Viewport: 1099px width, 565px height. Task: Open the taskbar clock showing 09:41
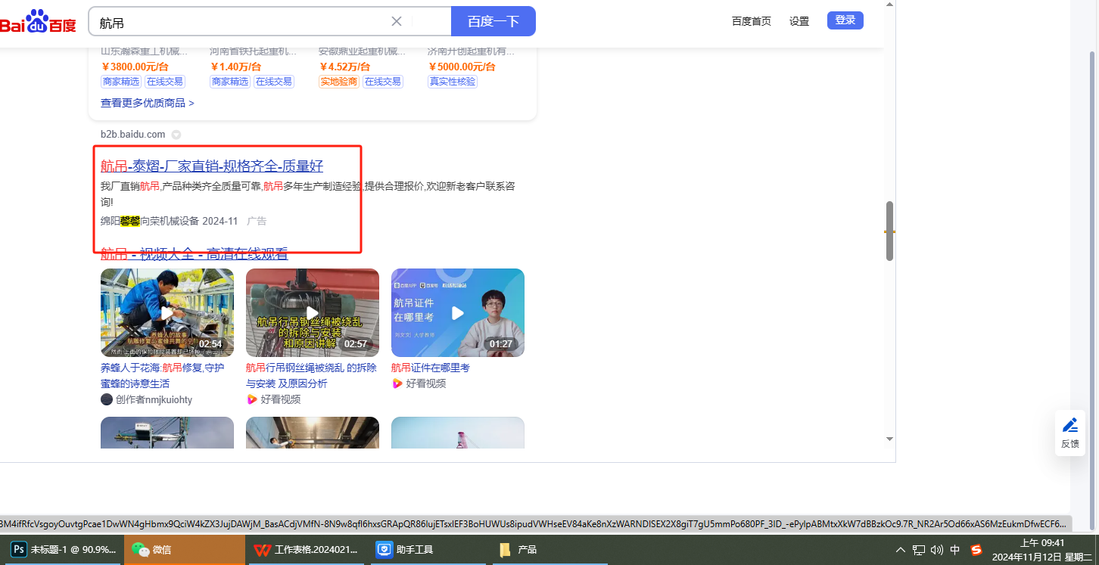tap(1044, 550)
